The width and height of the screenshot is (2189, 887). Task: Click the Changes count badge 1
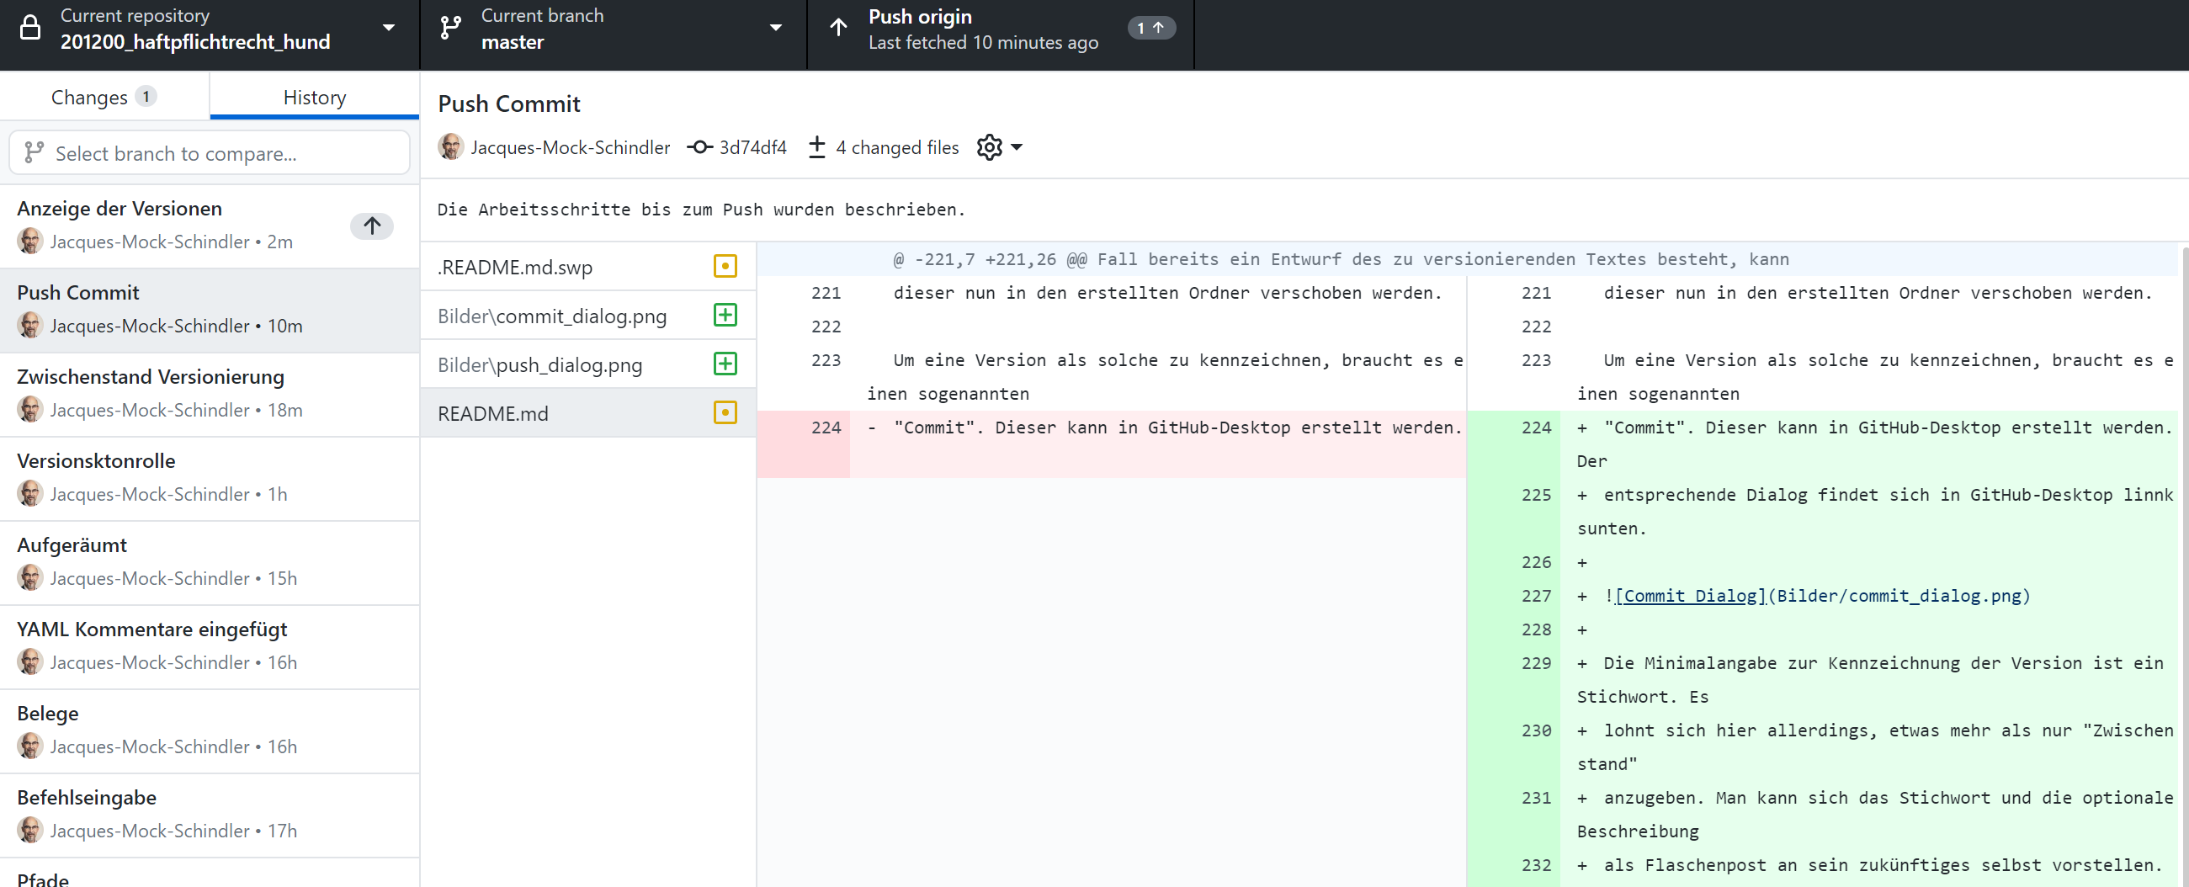click(146, 96)
